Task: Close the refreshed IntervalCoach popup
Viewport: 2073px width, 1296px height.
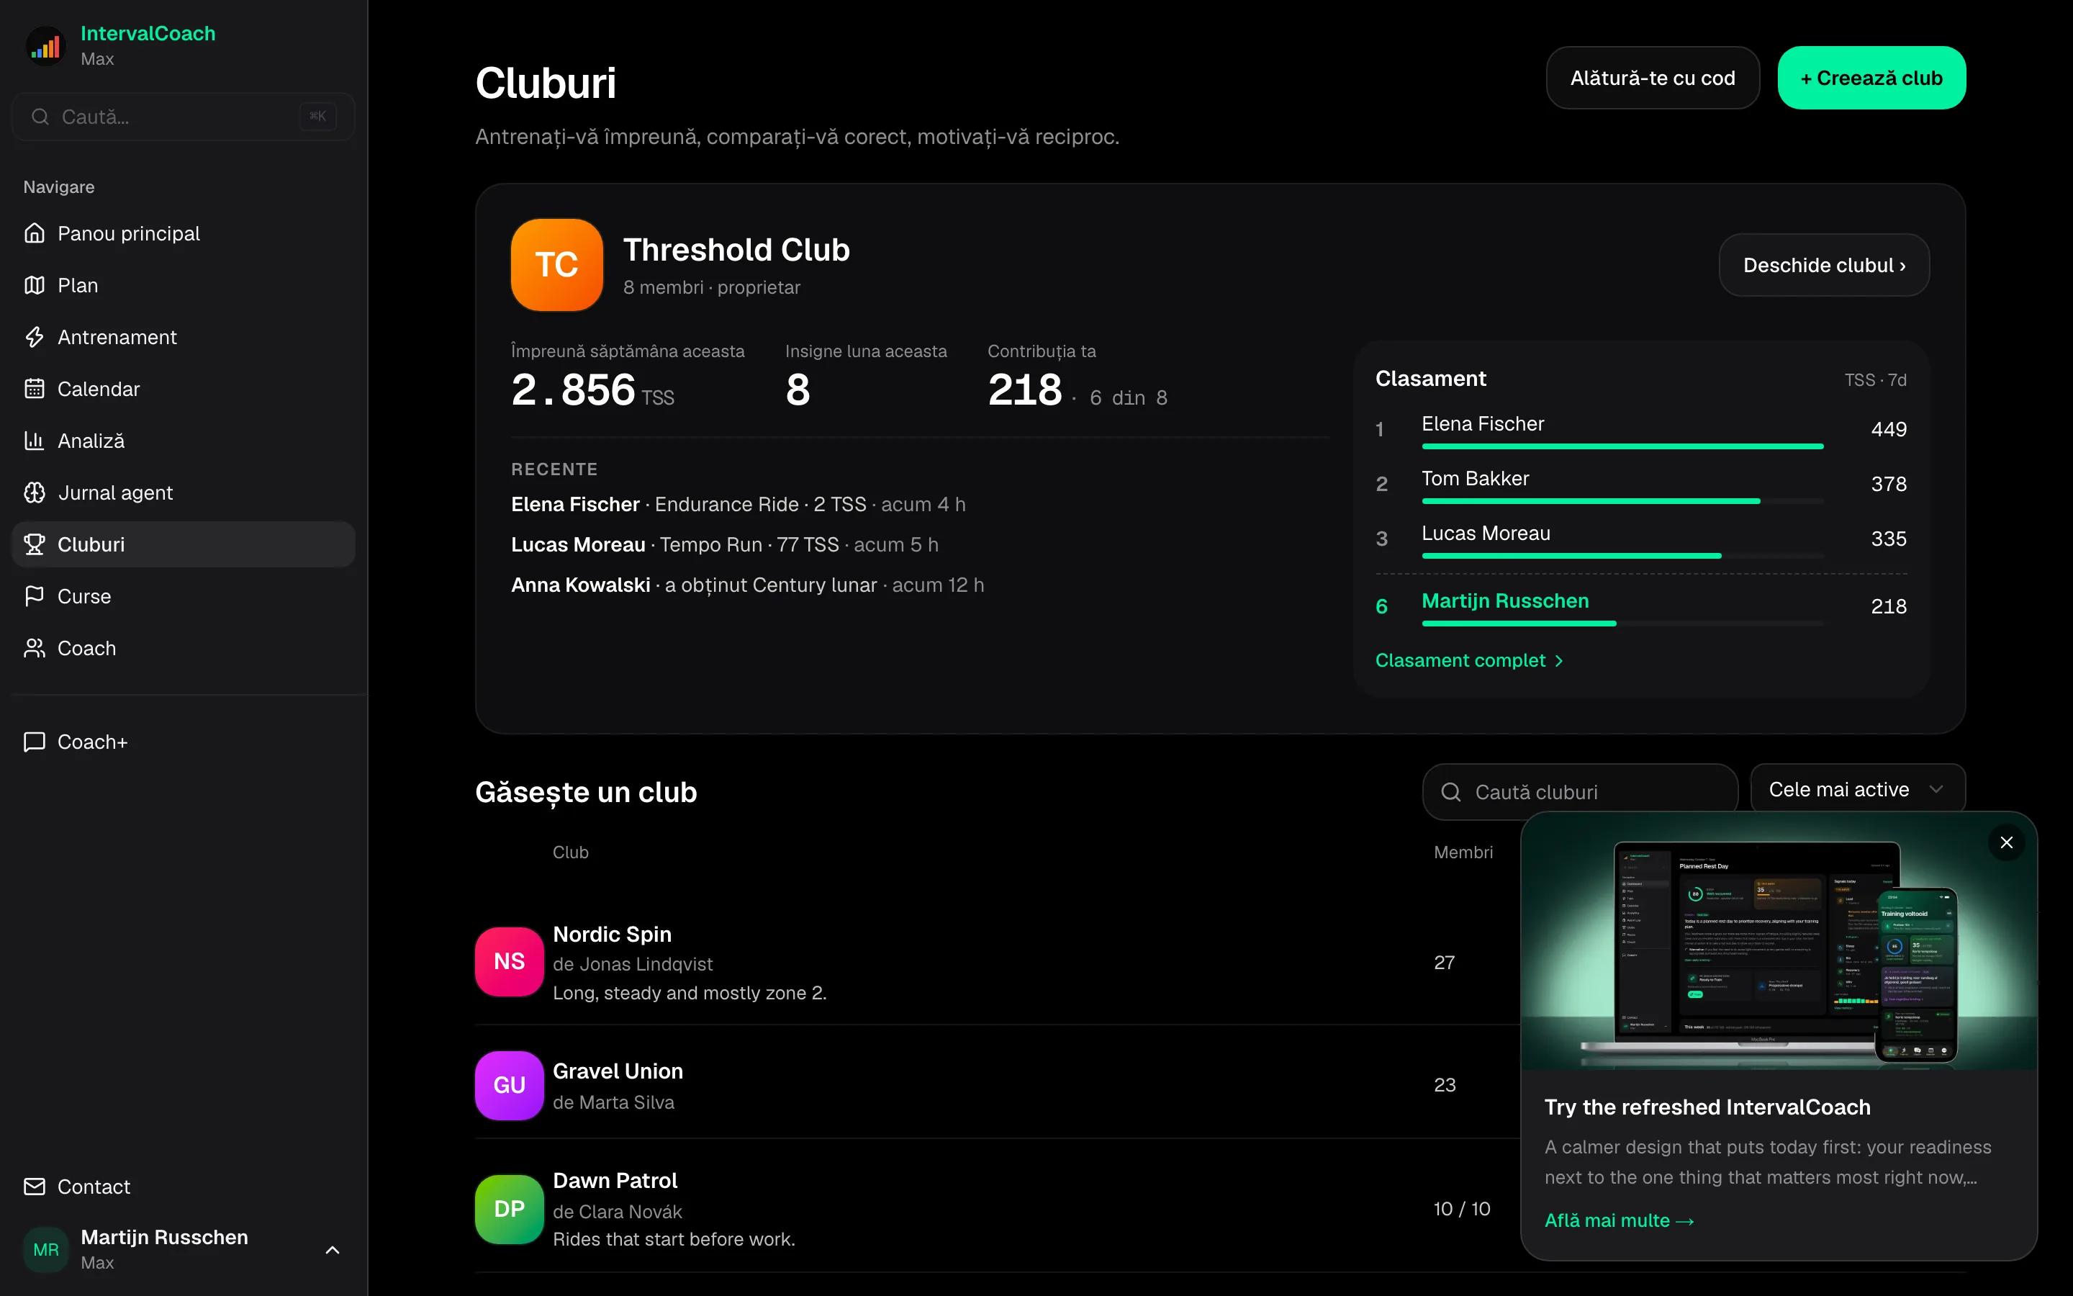Action: [2006, 842]
